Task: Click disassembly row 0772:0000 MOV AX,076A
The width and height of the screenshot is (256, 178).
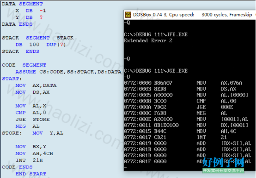Action: tap(183, 83)
